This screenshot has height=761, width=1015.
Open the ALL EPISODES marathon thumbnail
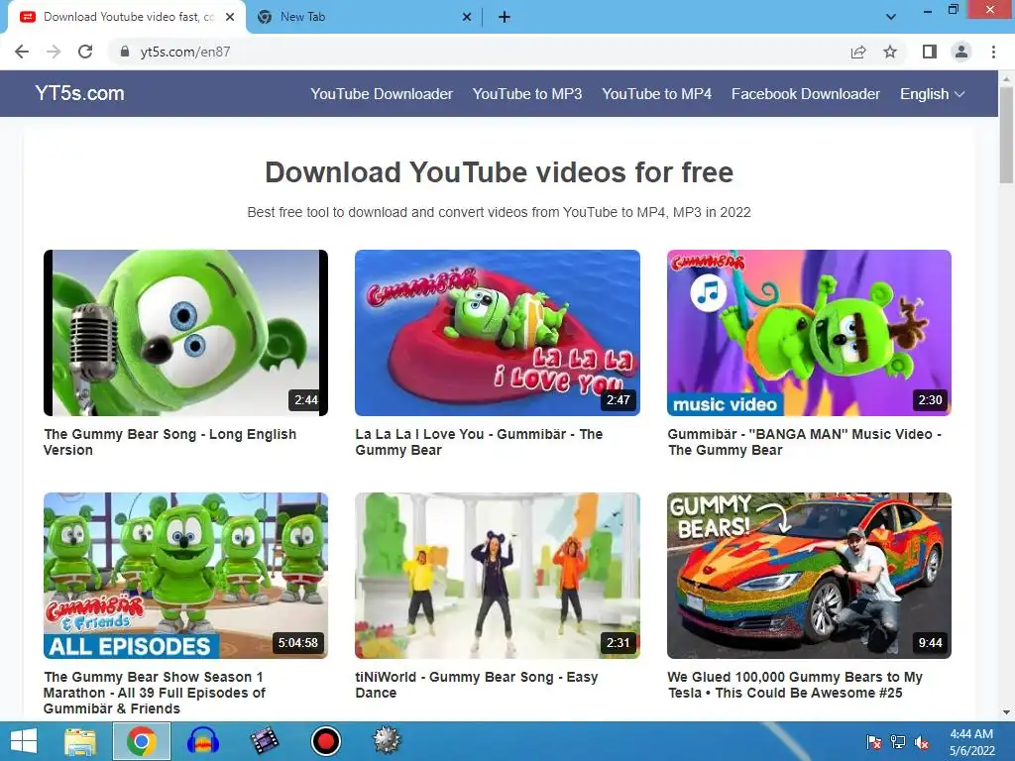(185, 576)
